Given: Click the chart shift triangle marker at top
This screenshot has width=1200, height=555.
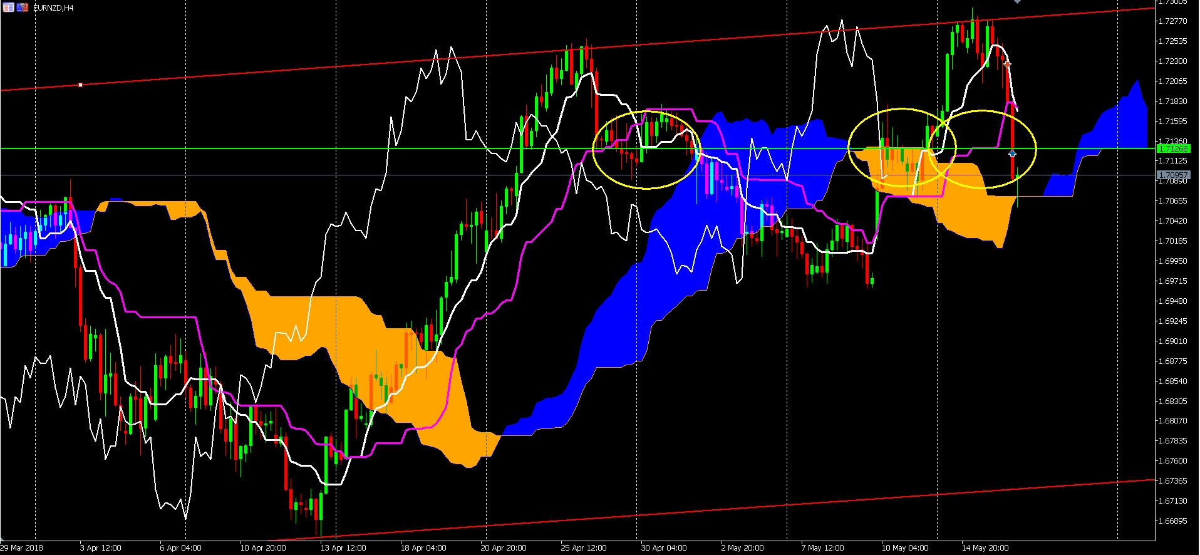Looking at the screenshot, I should (1017, 2).
